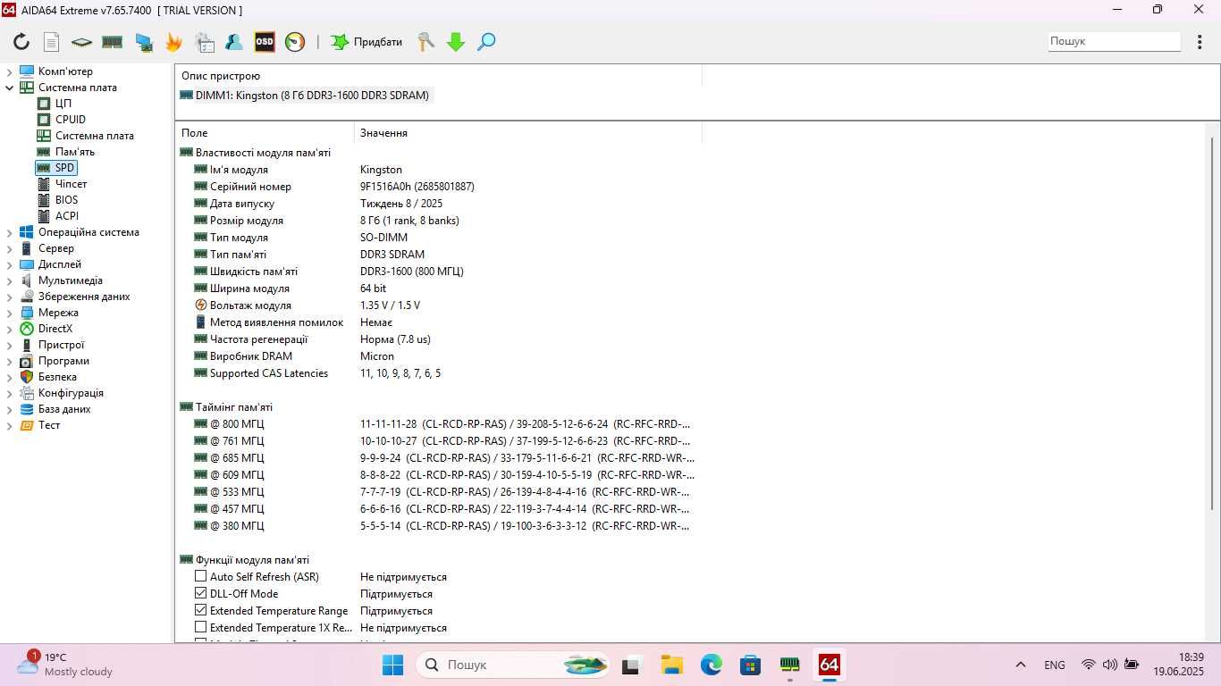Click the green download update arrow
1221x686 pixels.
[456, 42]
